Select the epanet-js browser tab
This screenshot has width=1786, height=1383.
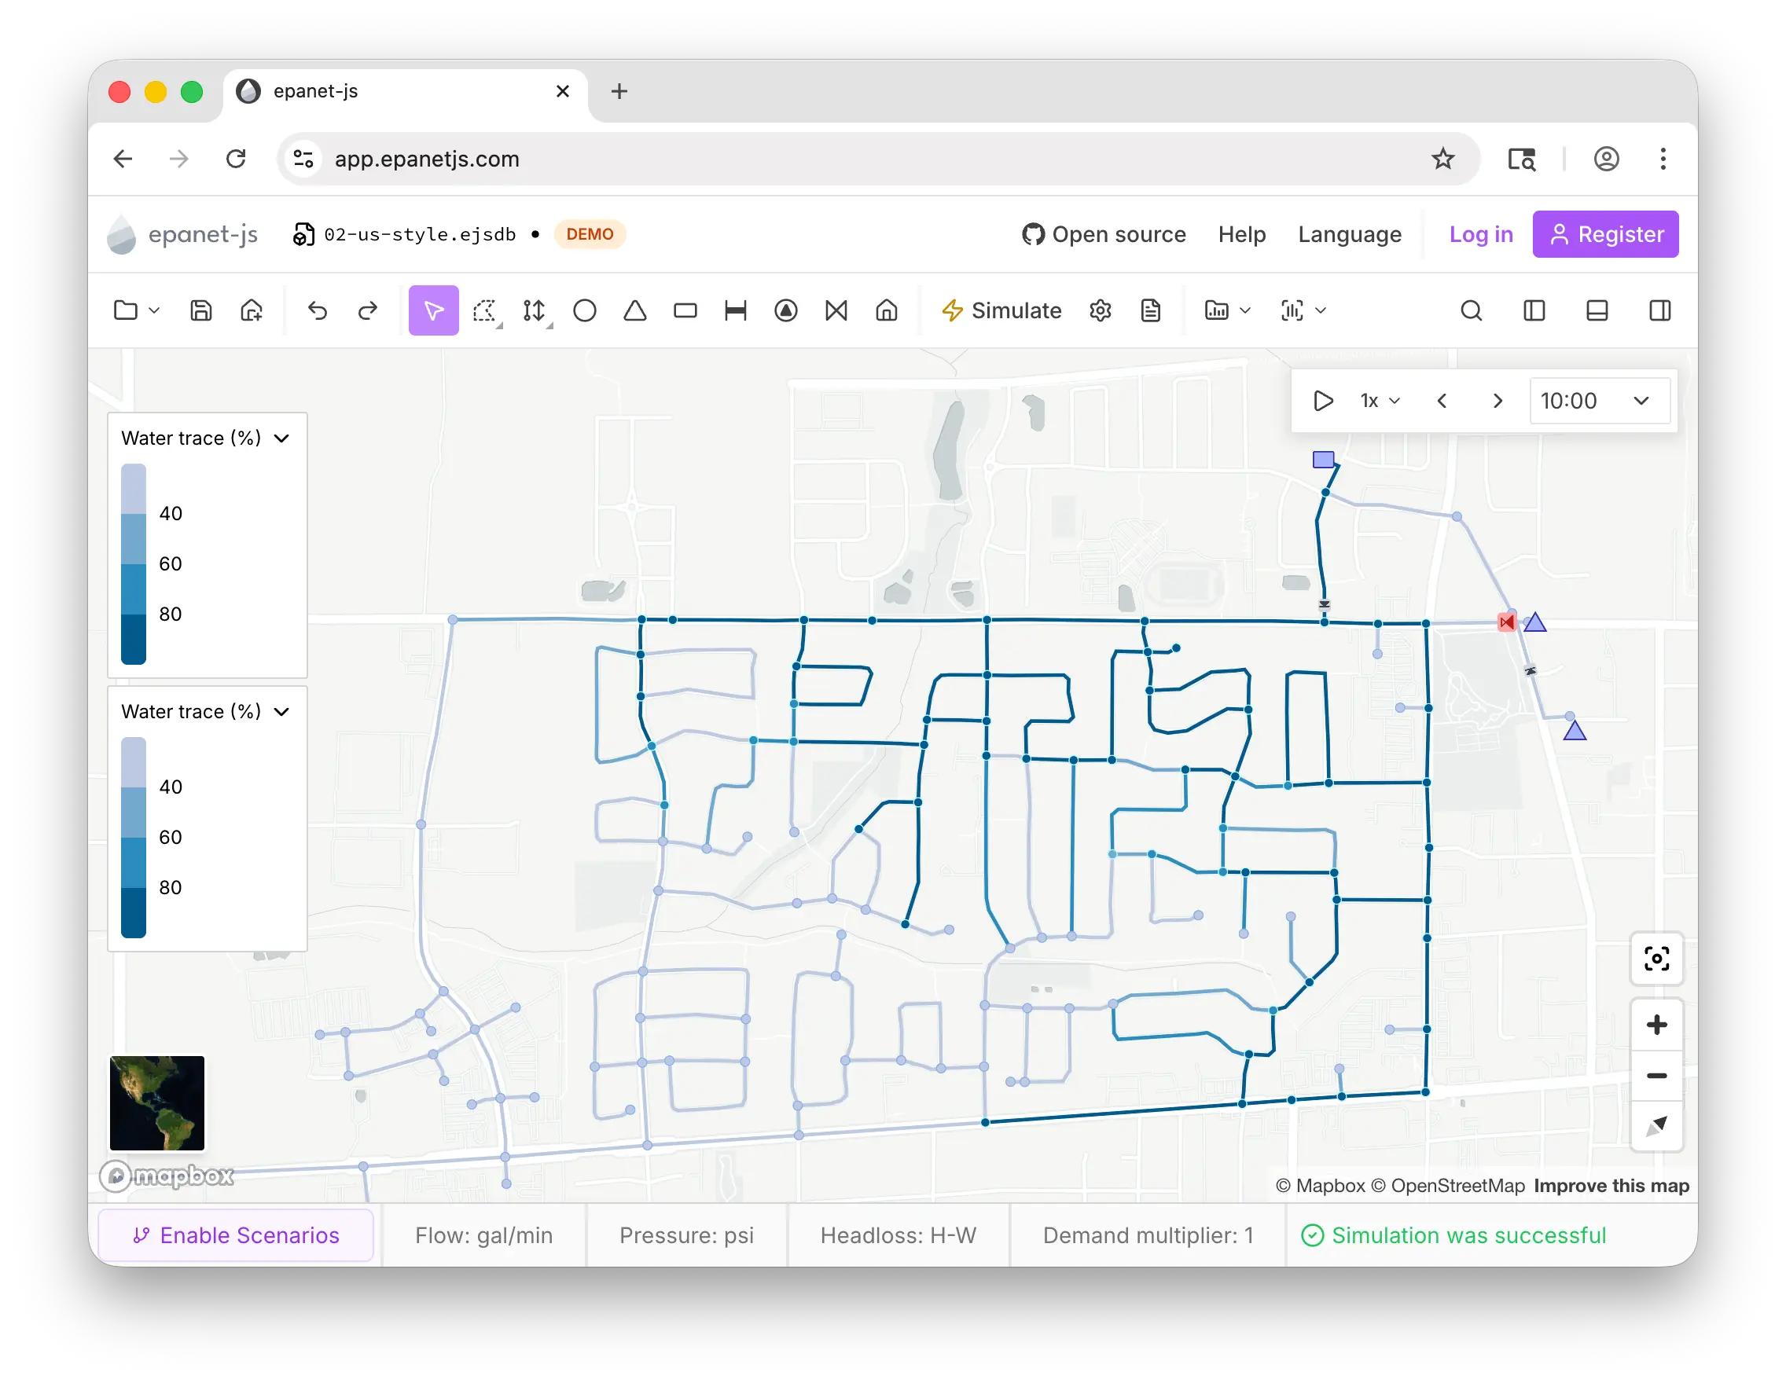point(405,90)
